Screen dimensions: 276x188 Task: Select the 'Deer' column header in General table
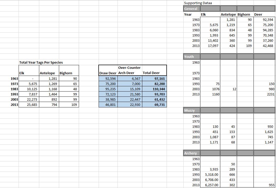coord(264,14)
